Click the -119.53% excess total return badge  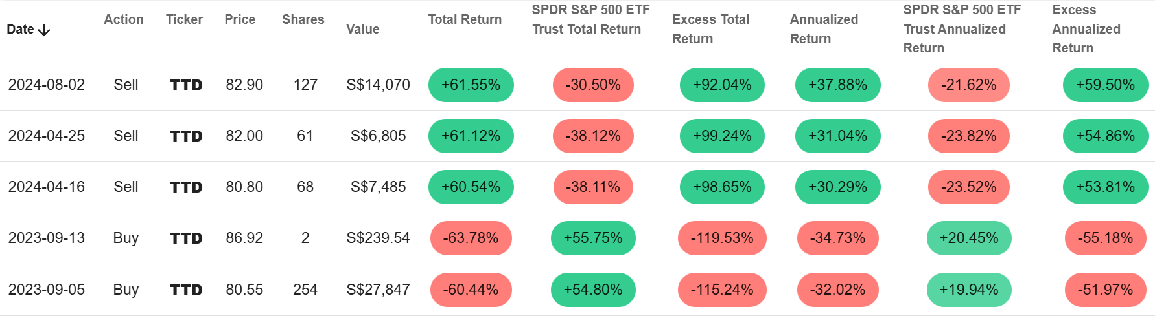(721, 238)
